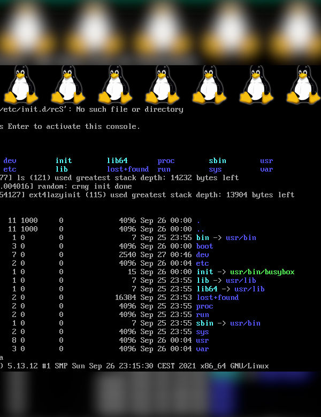Click the fourth sharp Tux penguin from left

point(162,84)
